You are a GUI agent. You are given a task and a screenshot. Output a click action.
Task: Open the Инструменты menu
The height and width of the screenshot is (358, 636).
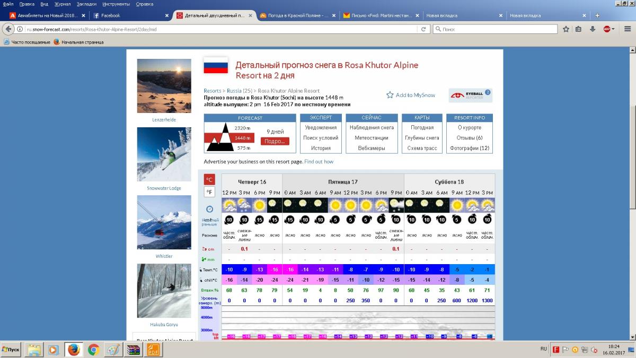pyautogui.click(x=116, y=4)
